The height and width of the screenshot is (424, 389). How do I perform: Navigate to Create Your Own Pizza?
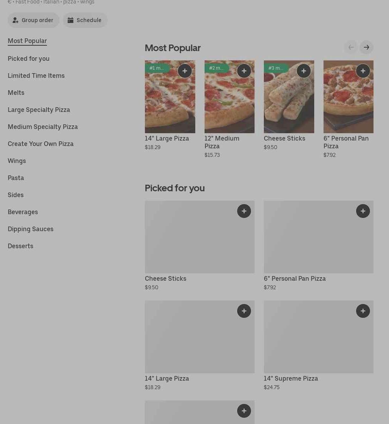tap(41, 144)
